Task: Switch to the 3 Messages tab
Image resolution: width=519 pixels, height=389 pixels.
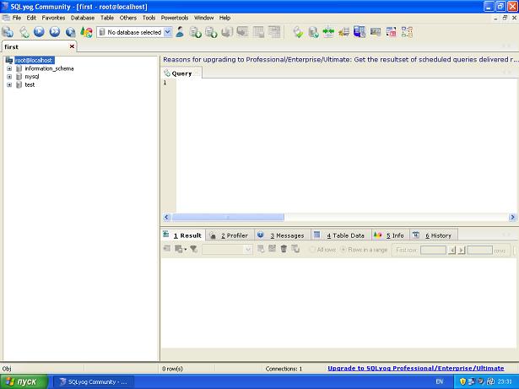Action: point(283,235)
